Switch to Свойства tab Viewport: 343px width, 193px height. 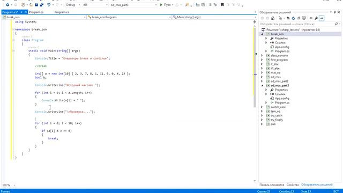[293, 185]
